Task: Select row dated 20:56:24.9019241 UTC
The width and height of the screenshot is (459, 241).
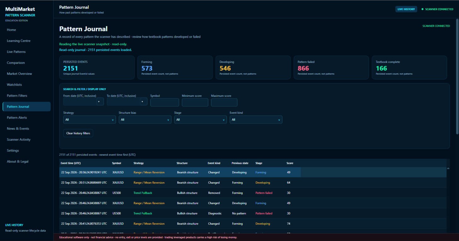Action: tap(253, 172)
